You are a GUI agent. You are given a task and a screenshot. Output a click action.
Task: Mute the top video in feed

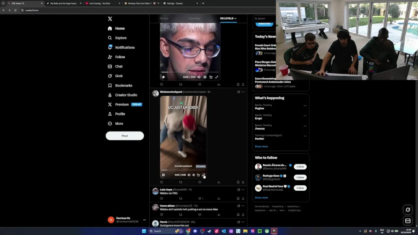[199, 77]
